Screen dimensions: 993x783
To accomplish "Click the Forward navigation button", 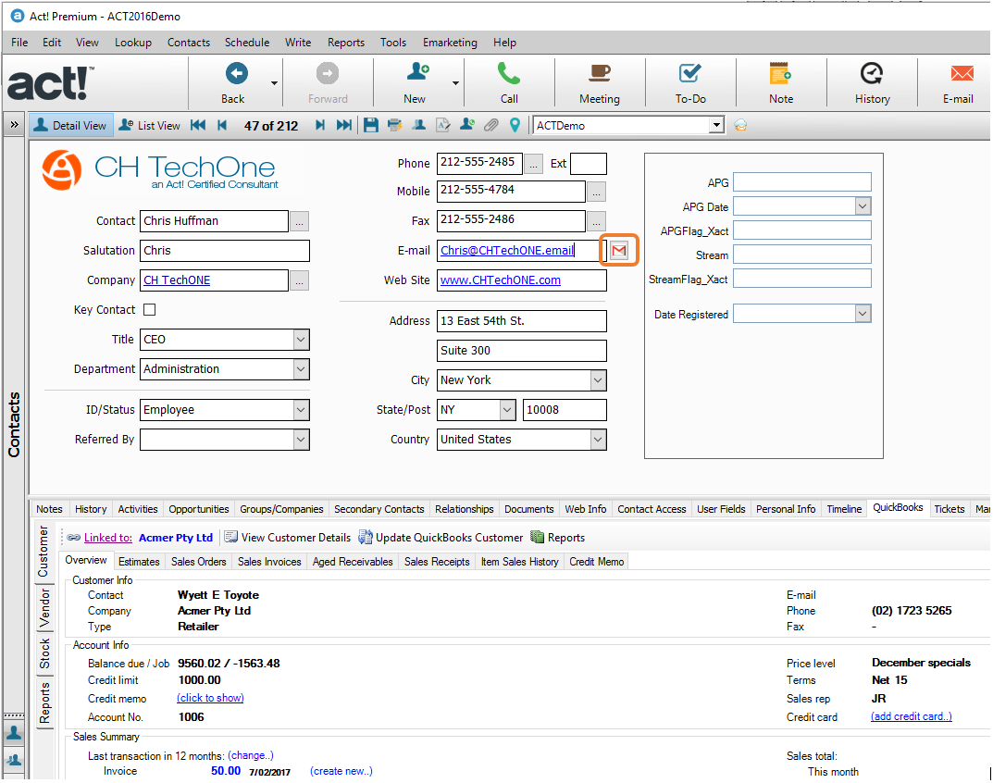I will pos(328,83).
